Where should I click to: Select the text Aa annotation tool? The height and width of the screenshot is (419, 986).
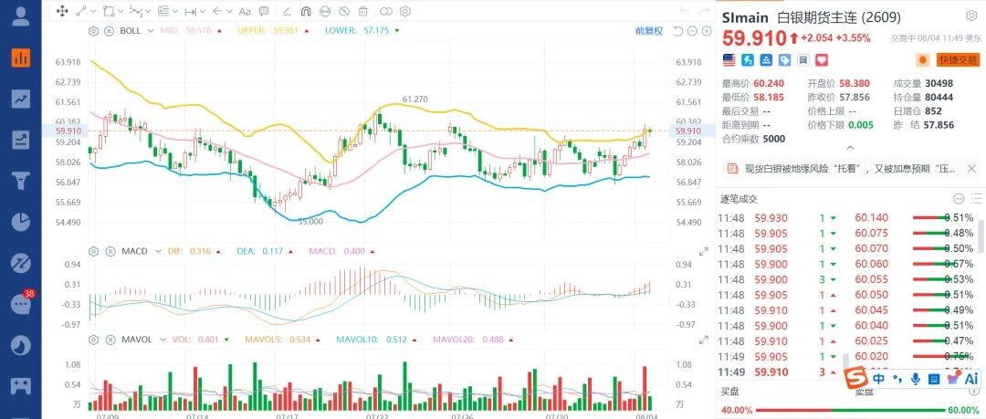click(246, 11)
